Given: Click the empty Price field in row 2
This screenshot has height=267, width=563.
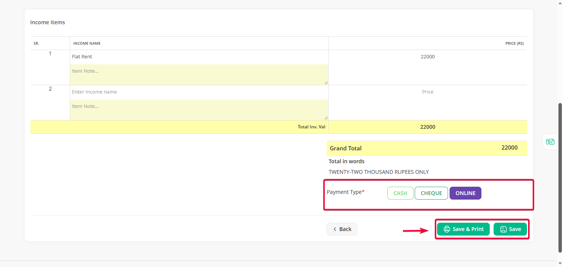Looking at the screenshot, I should click(x=428, y=92).
